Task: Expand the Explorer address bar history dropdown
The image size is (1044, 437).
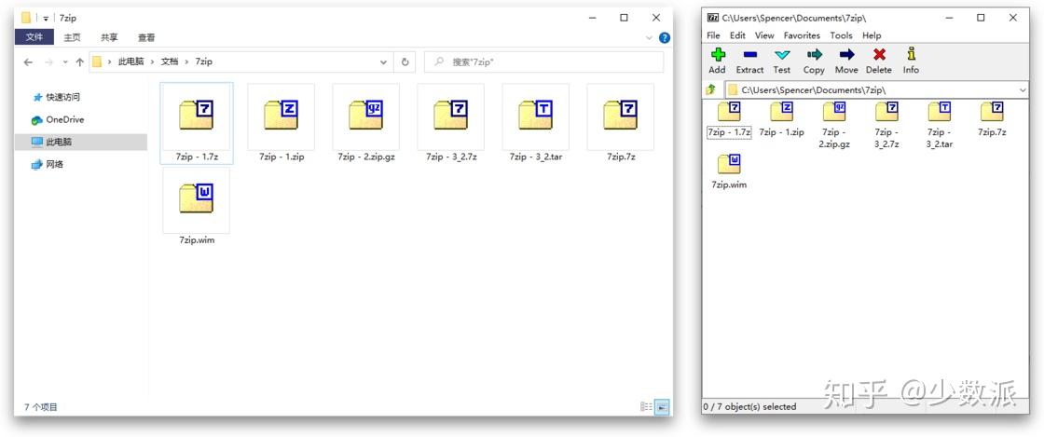Action: point(383,61)
